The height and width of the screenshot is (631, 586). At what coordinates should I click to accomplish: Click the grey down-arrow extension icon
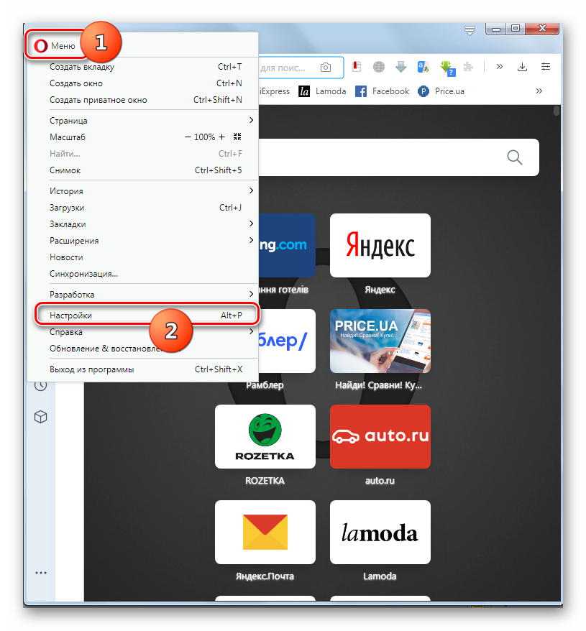[x=400, y=67]
